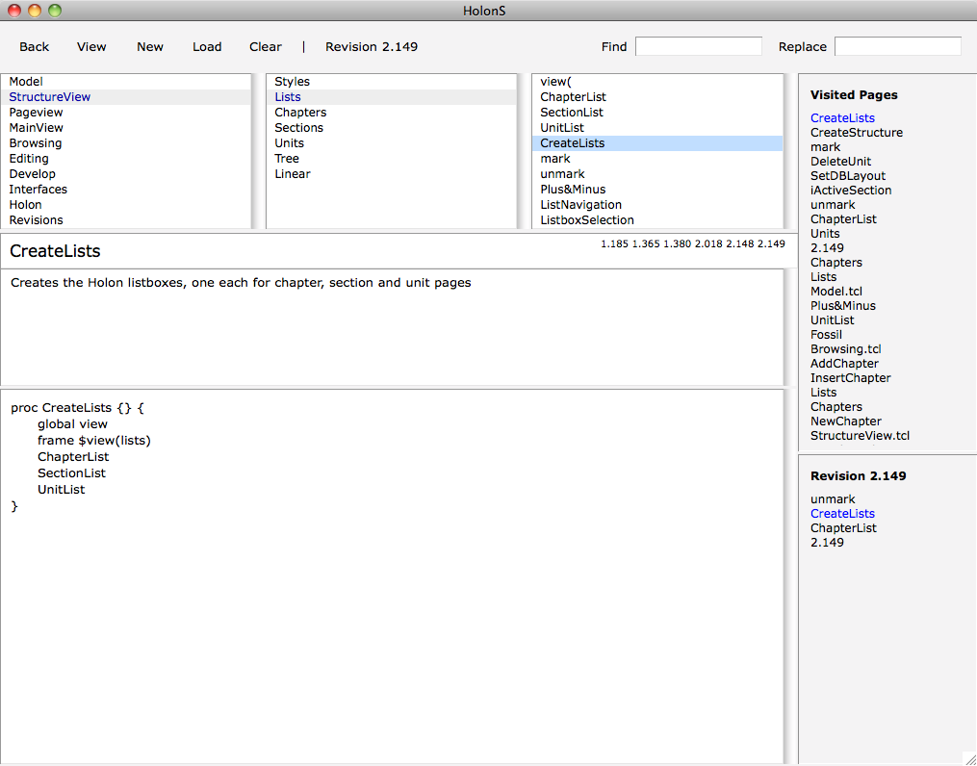The height and width of the screenshot is (766, 977).
Task: Open revision 2.148 of CreateLists
Action: pos(739,244)
